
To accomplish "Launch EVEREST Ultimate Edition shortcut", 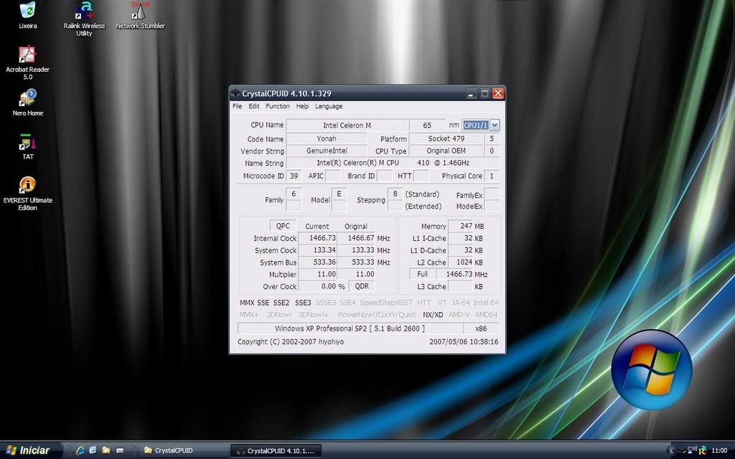I will tap(27, 186).
